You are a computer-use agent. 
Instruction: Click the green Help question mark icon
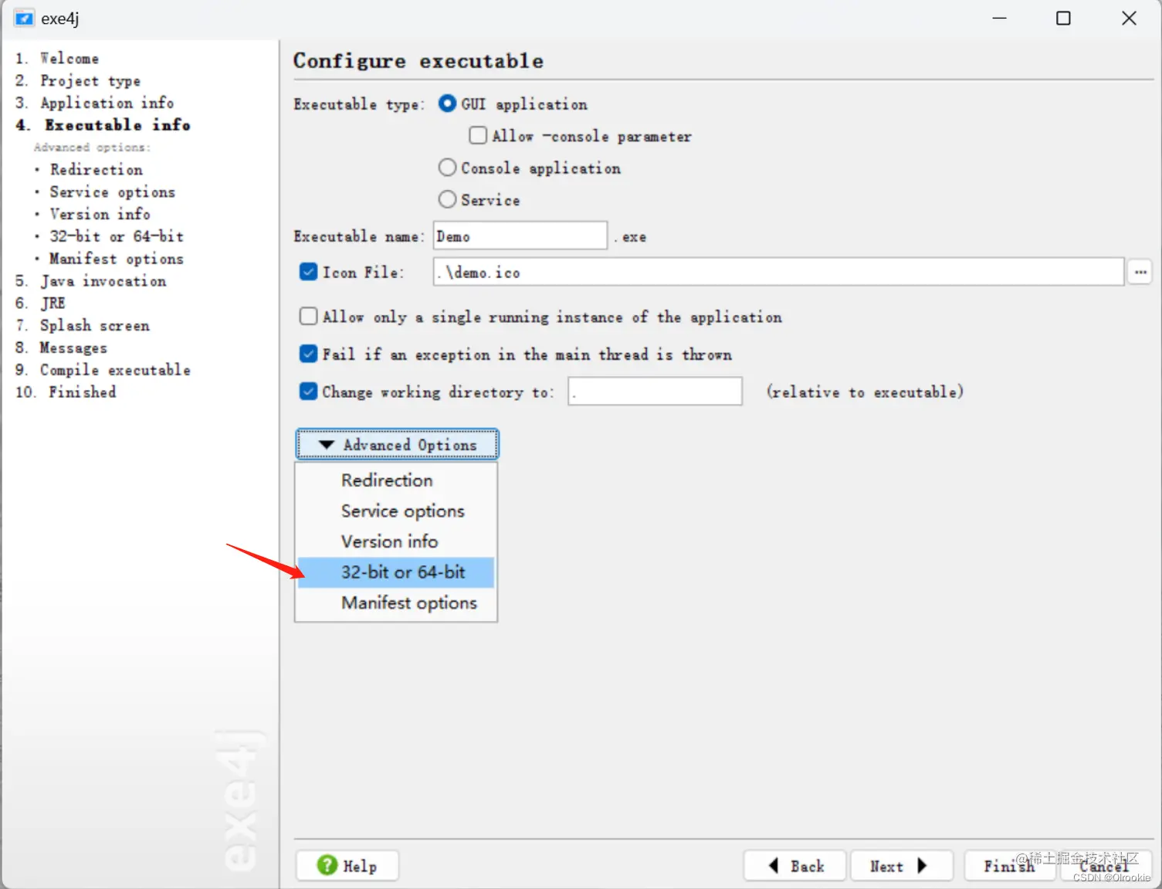pos(327,865)
